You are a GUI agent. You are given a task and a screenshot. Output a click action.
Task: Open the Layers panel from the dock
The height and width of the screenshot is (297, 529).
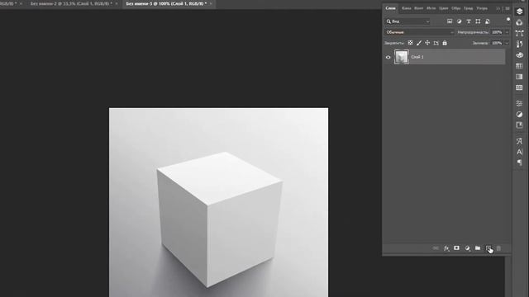pos(519,11)
